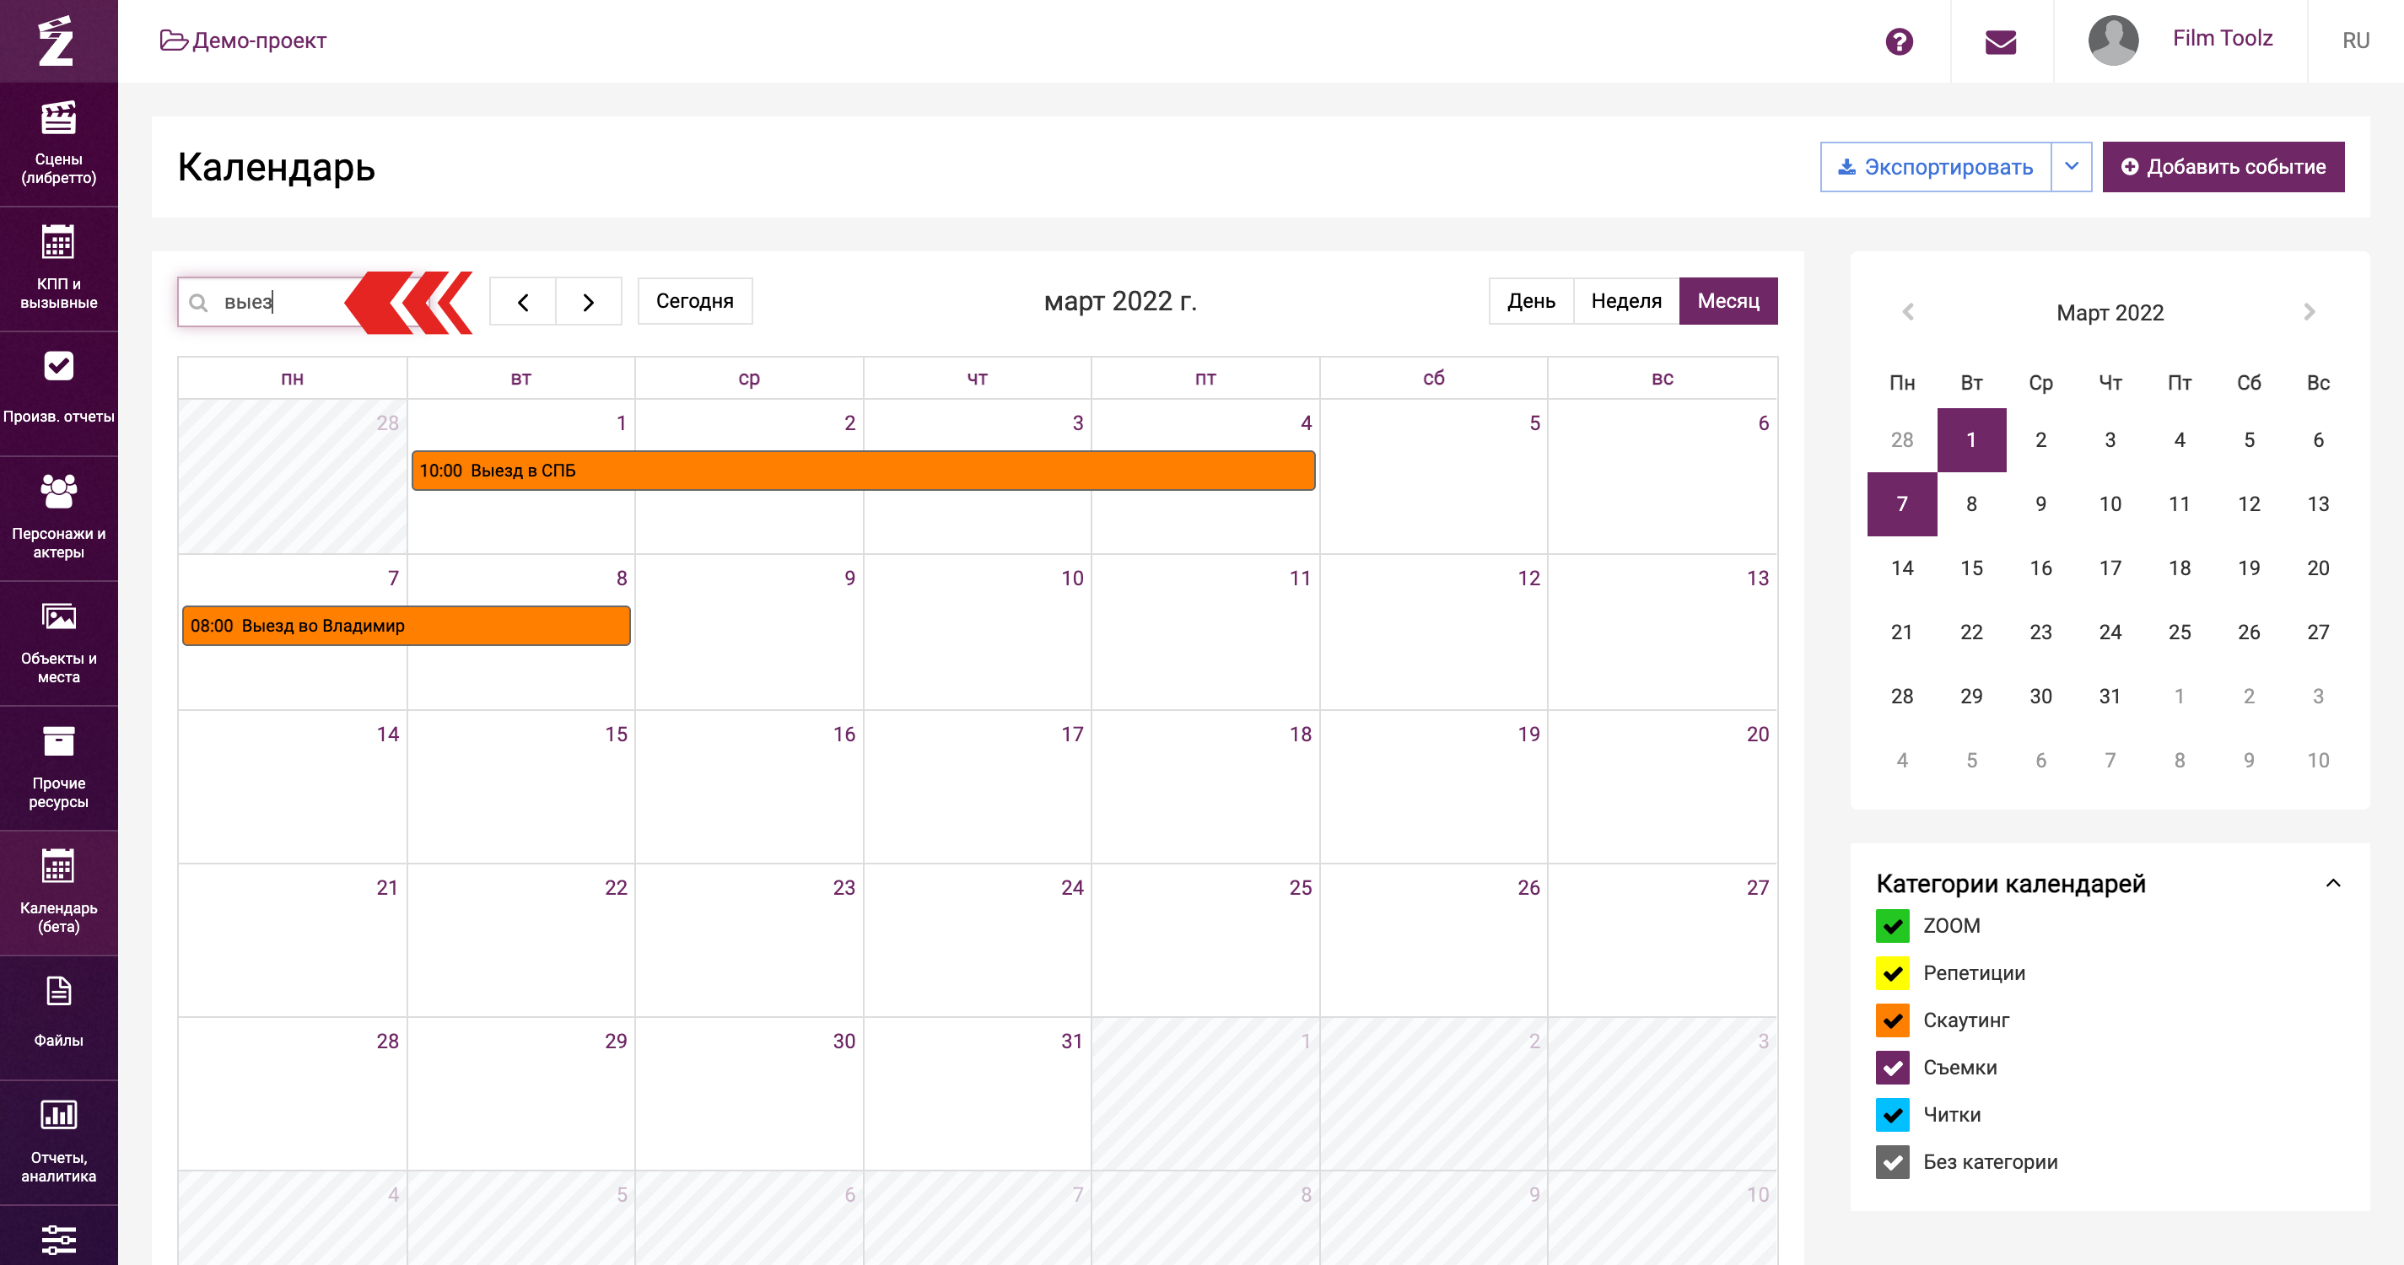The width and height of the screenshot is (2404, 1265).
Task: Open Демо-проект project folder link
Action: pos(243,40)
